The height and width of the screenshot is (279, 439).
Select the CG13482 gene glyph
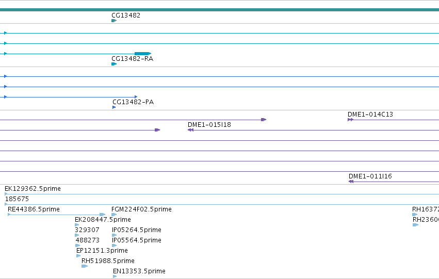click(x=114, y=21)
